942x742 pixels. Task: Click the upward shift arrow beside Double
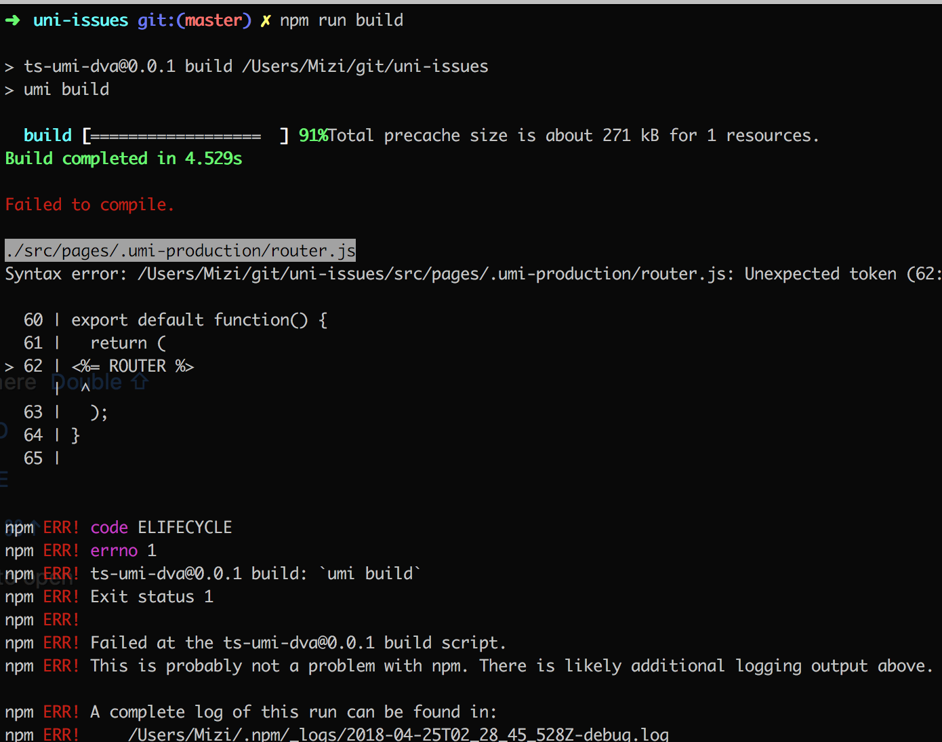(140, 381)
